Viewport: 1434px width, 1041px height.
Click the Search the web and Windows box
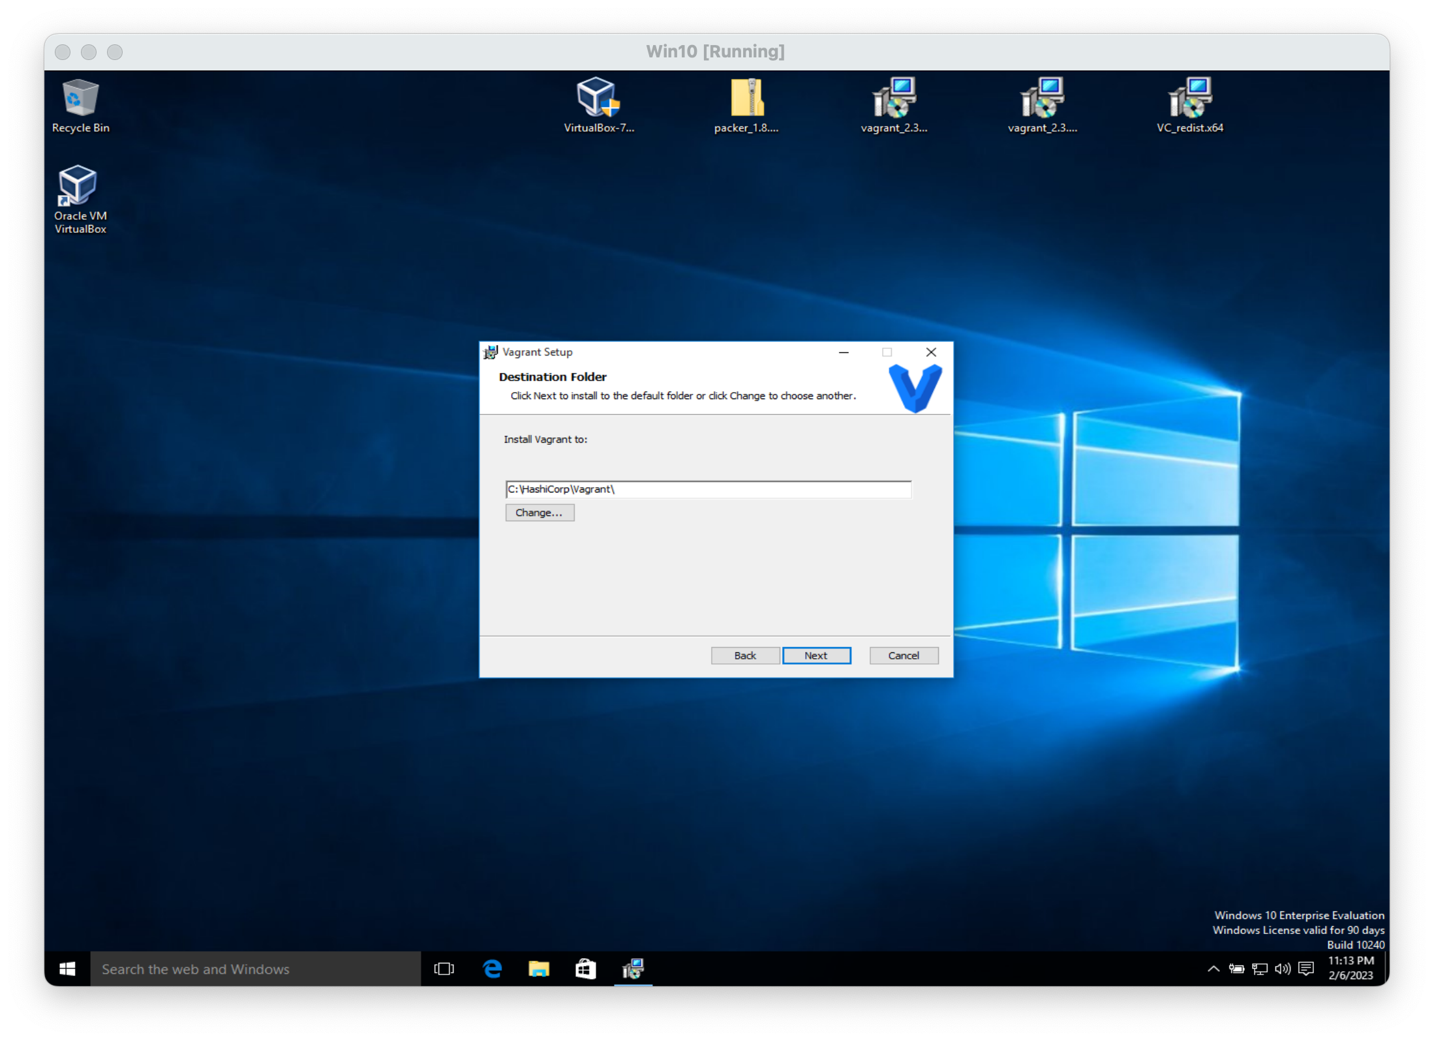(255, 969)
